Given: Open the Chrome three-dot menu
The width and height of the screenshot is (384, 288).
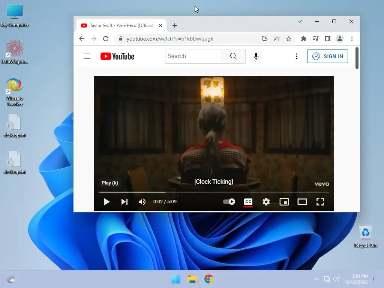Looking at the screenshot, I should click(352, 39).
